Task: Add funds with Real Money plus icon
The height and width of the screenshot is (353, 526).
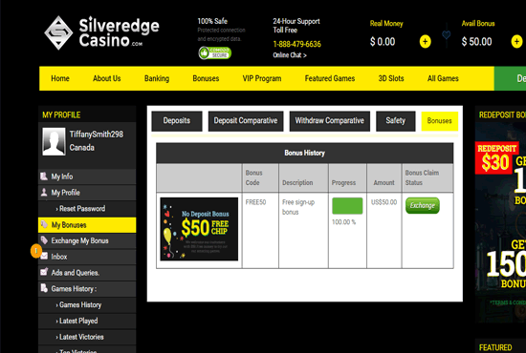Action: [425, 42]
